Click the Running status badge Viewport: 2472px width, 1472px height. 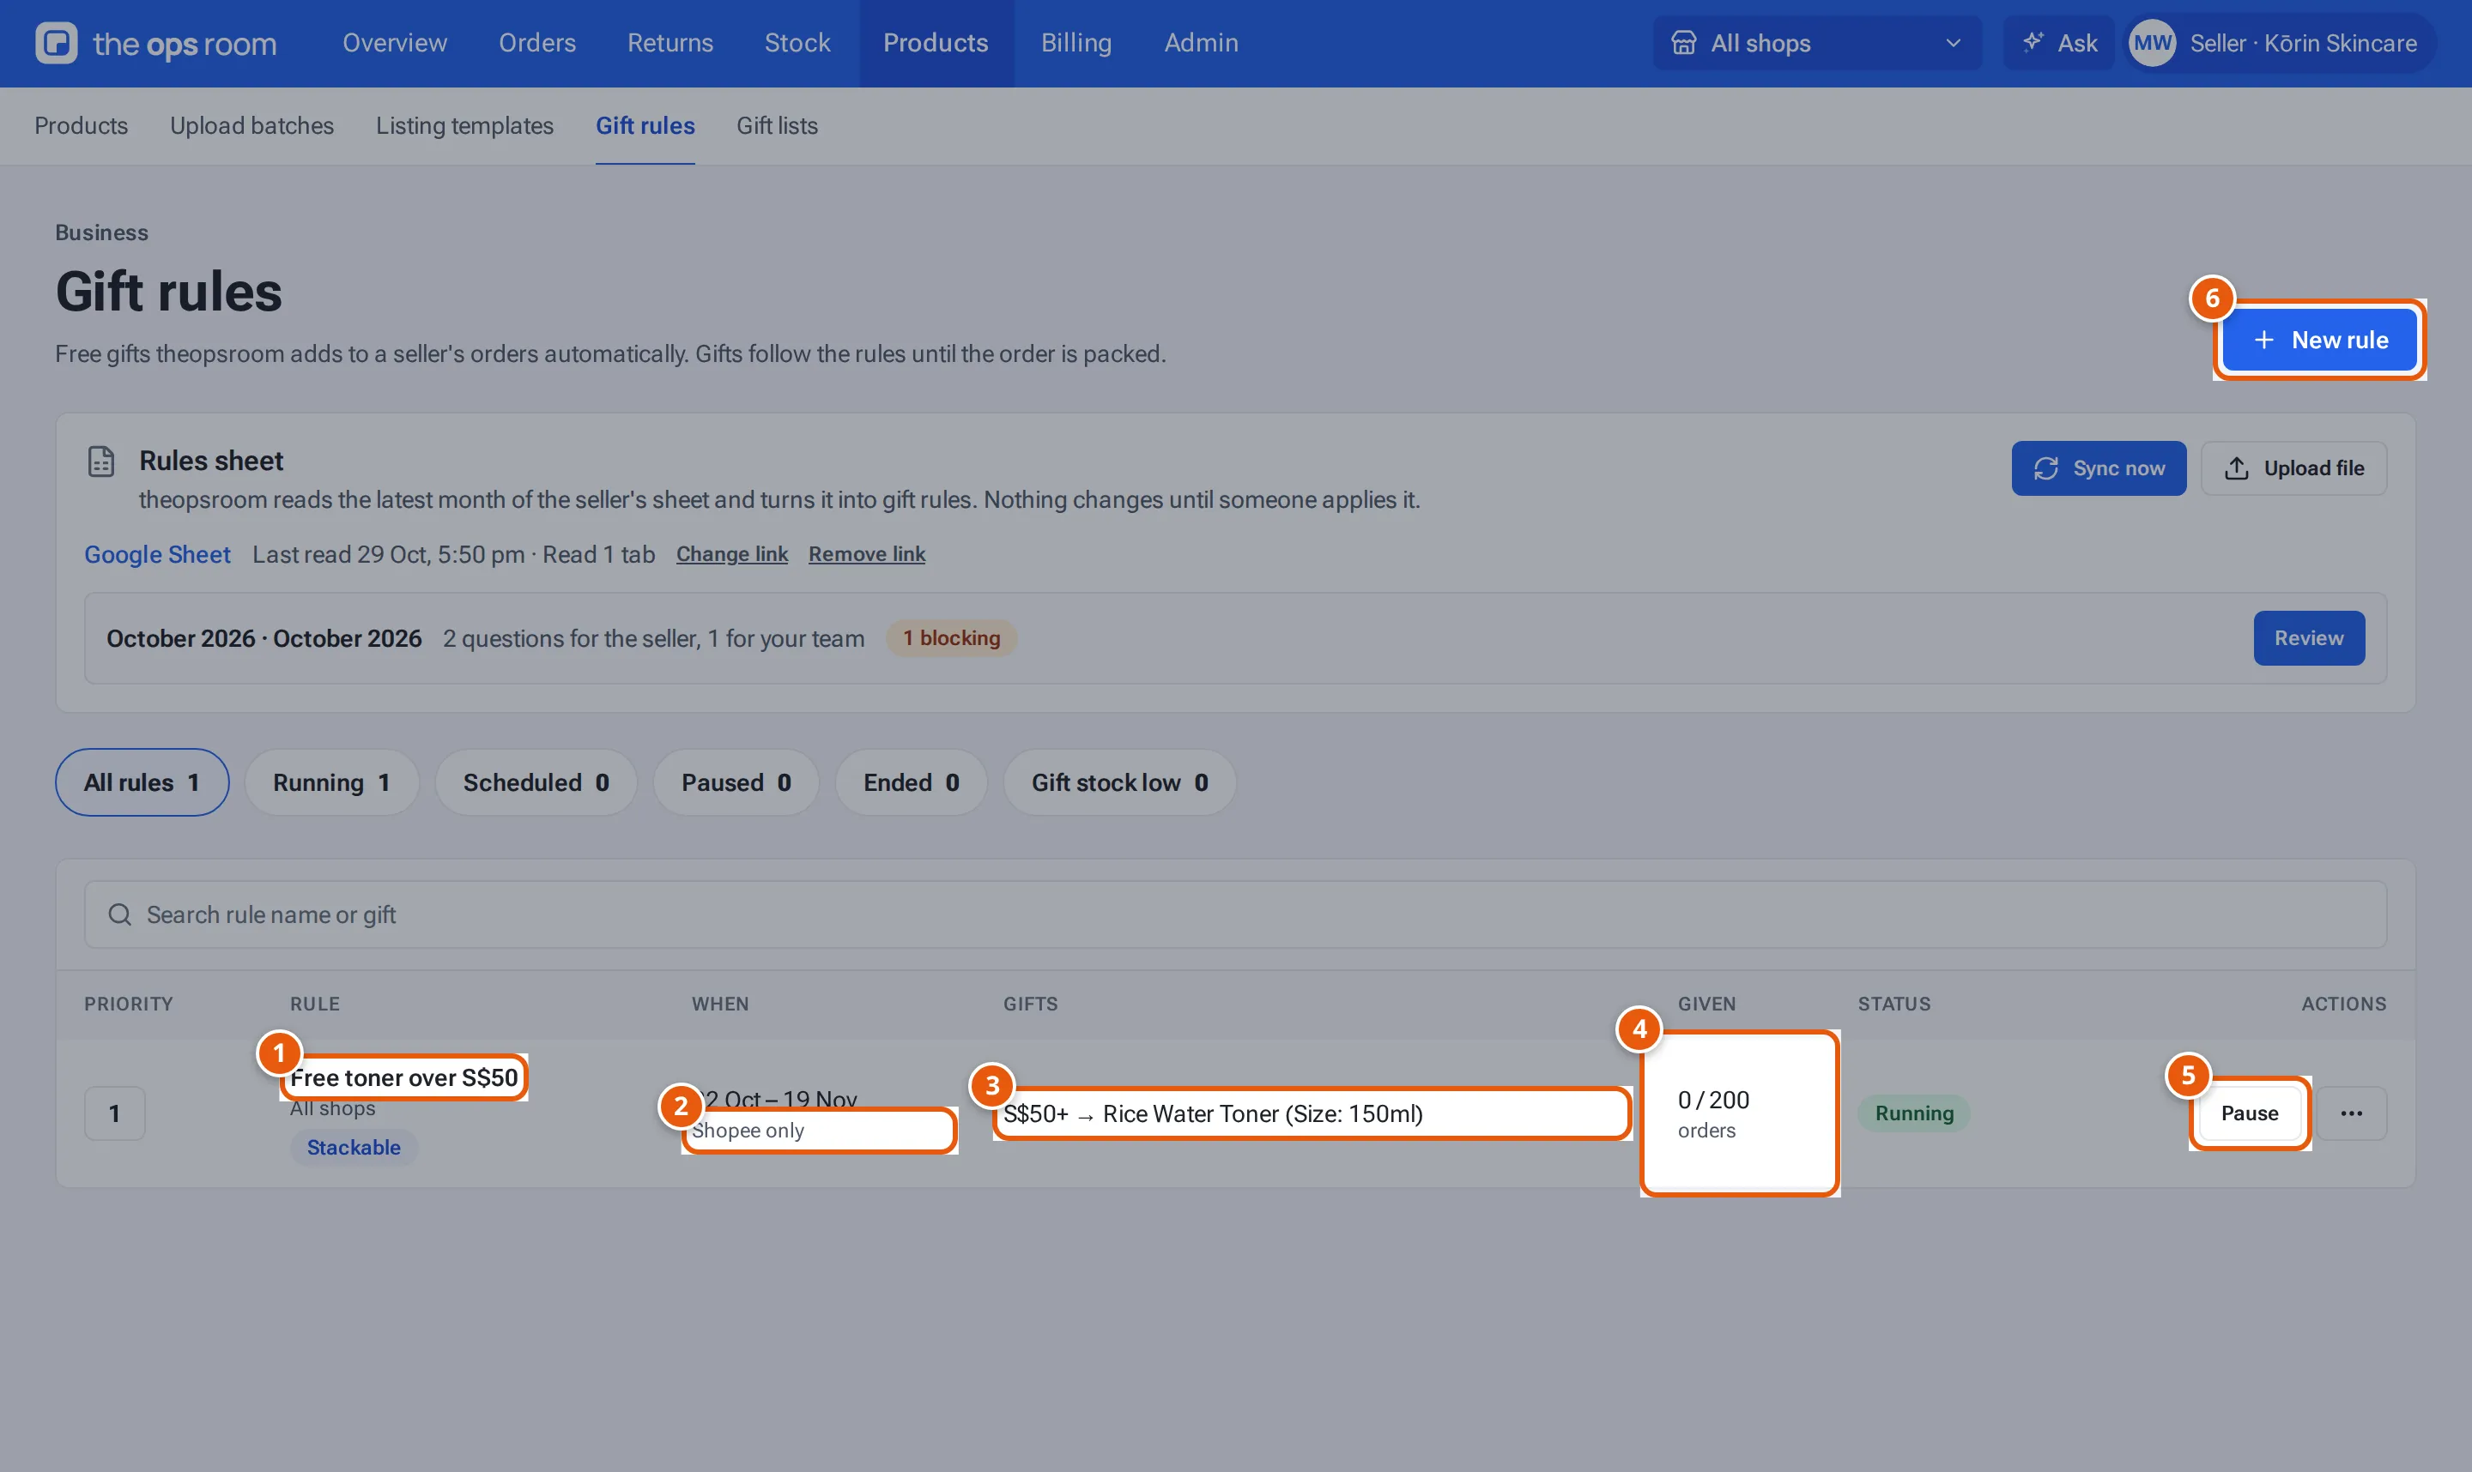(1913, 1113)
